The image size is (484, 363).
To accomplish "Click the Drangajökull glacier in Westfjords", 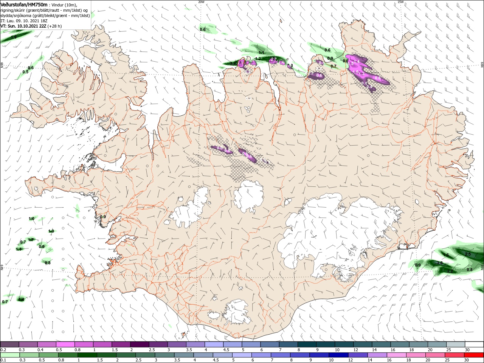I will tap(110, 57).
